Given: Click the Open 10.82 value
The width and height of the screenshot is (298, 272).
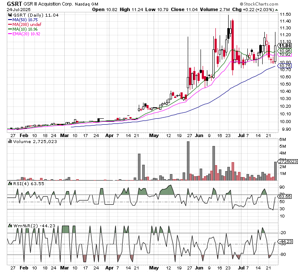Looking at the screenshot, I should 105,9.
